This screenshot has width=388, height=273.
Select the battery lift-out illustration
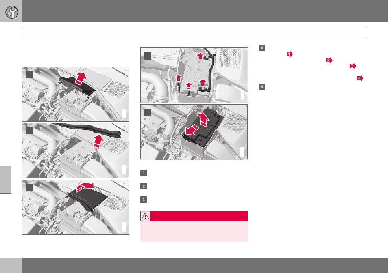coord(194,132)
